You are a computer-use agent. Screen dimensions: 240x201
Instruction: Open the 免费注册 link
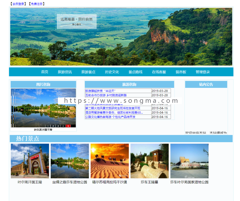(x=37, y=4)
